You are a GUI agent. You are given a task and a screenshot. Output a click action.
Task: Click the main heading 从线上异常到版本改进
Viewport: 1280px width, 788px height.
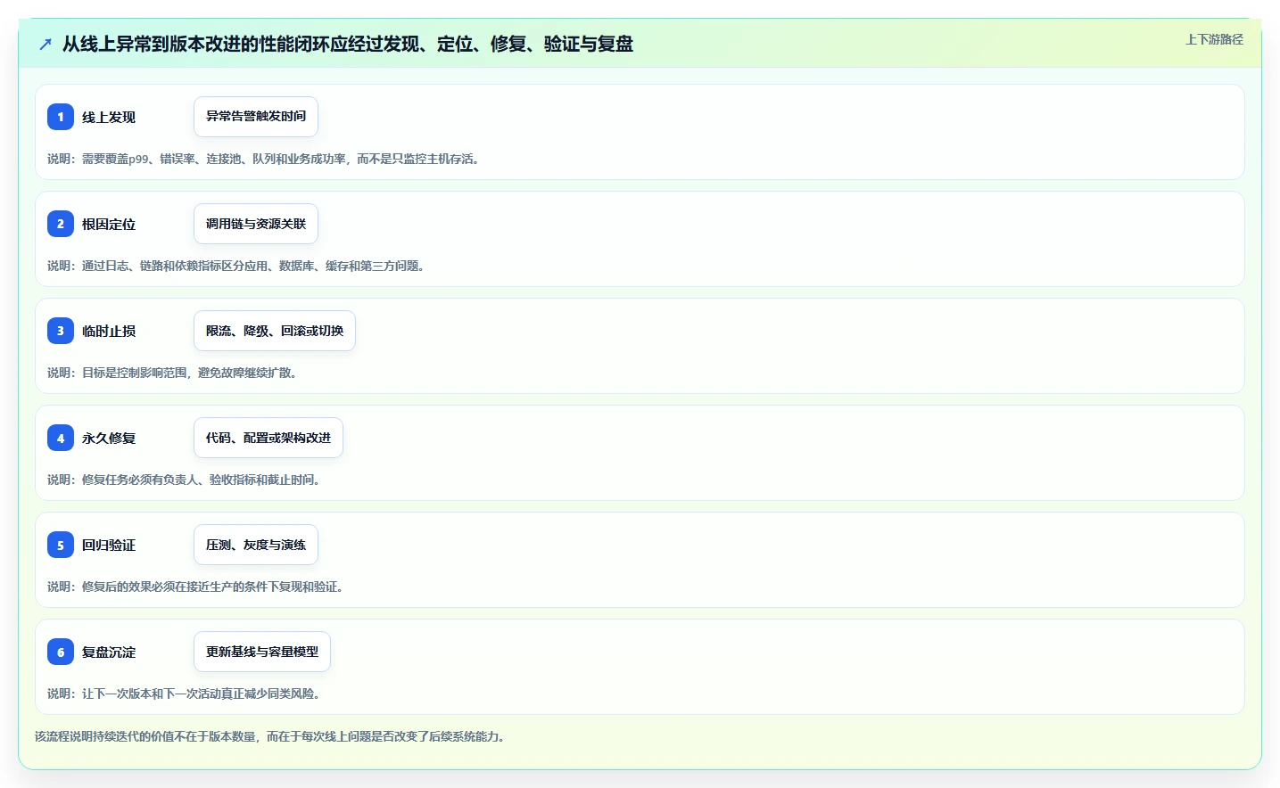pyautogui.click(x=348, y=44)
